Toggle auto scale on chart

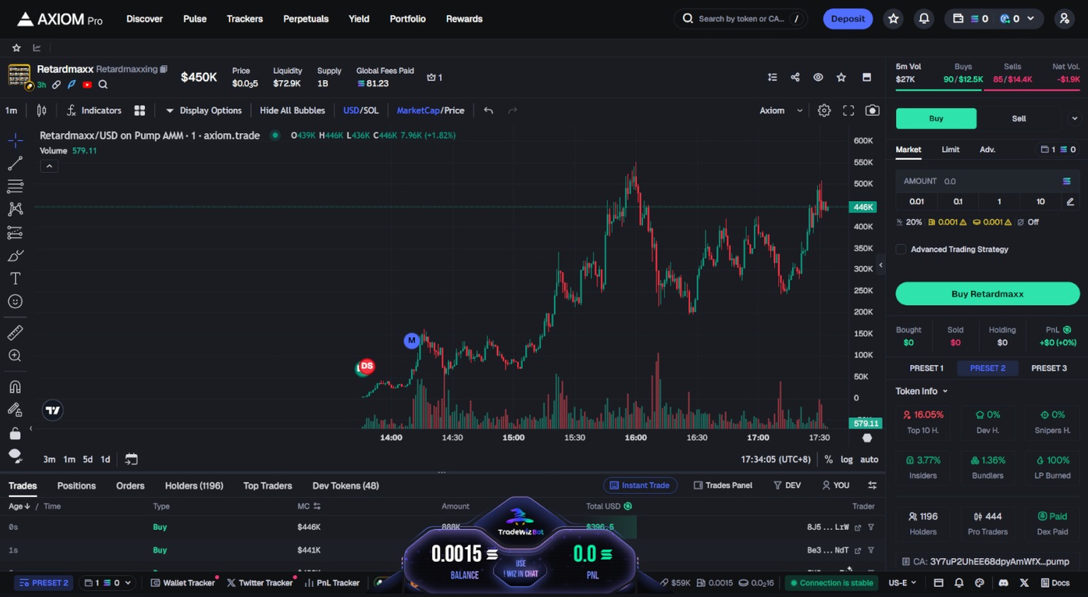click(x=869, y=460)
